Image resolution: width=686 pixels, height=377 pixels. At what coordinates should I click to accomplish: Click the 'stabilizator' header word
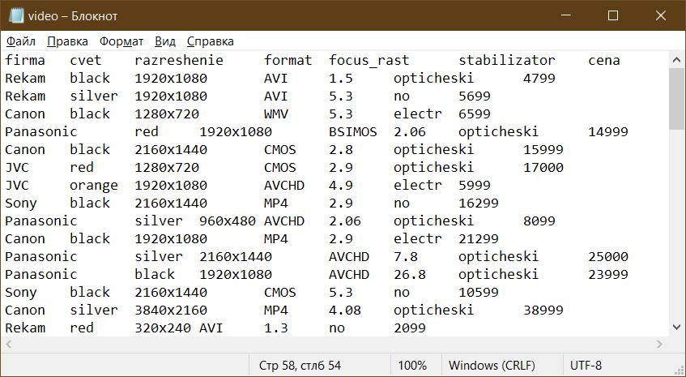coord(507,60)
